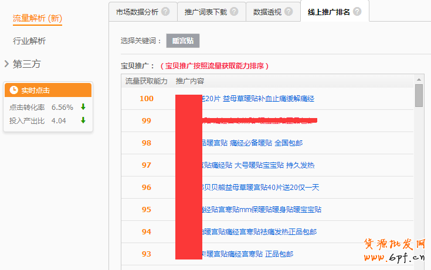Viewport: 431px width, 270px height.
Task: Click help icon beside 推广词表下载 tab
Action: [234, 11]
